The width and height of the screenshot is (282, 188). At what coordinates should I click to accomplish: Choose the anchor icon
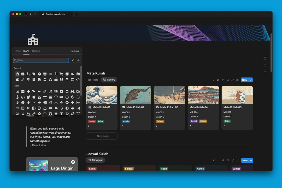(17, 97)
